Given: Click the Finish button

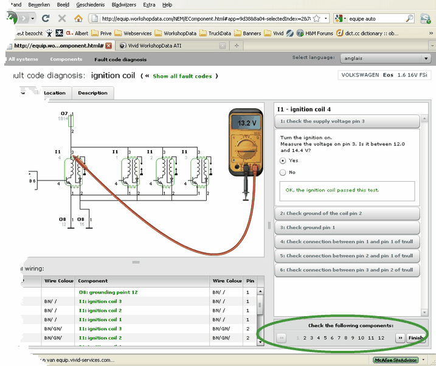Looking at the screenshot, I should point(416,338).
